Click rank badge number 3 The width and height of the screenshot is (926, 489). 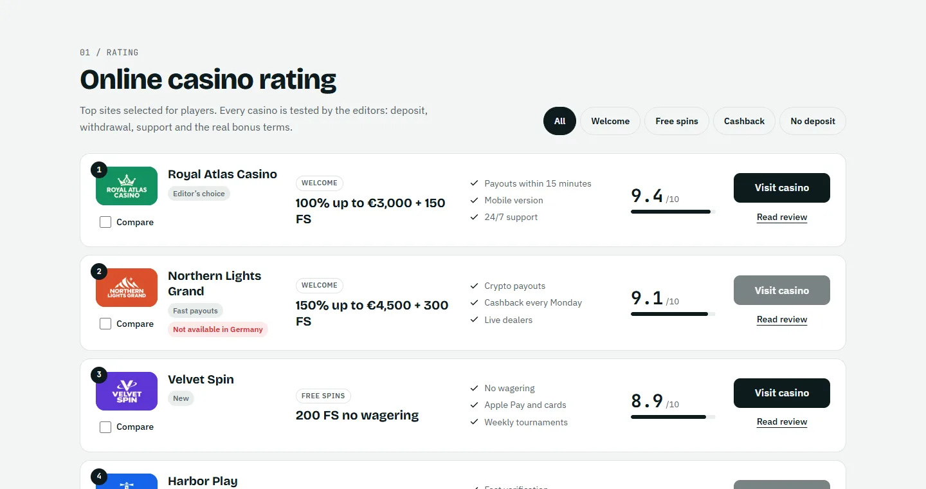(99, 374)
